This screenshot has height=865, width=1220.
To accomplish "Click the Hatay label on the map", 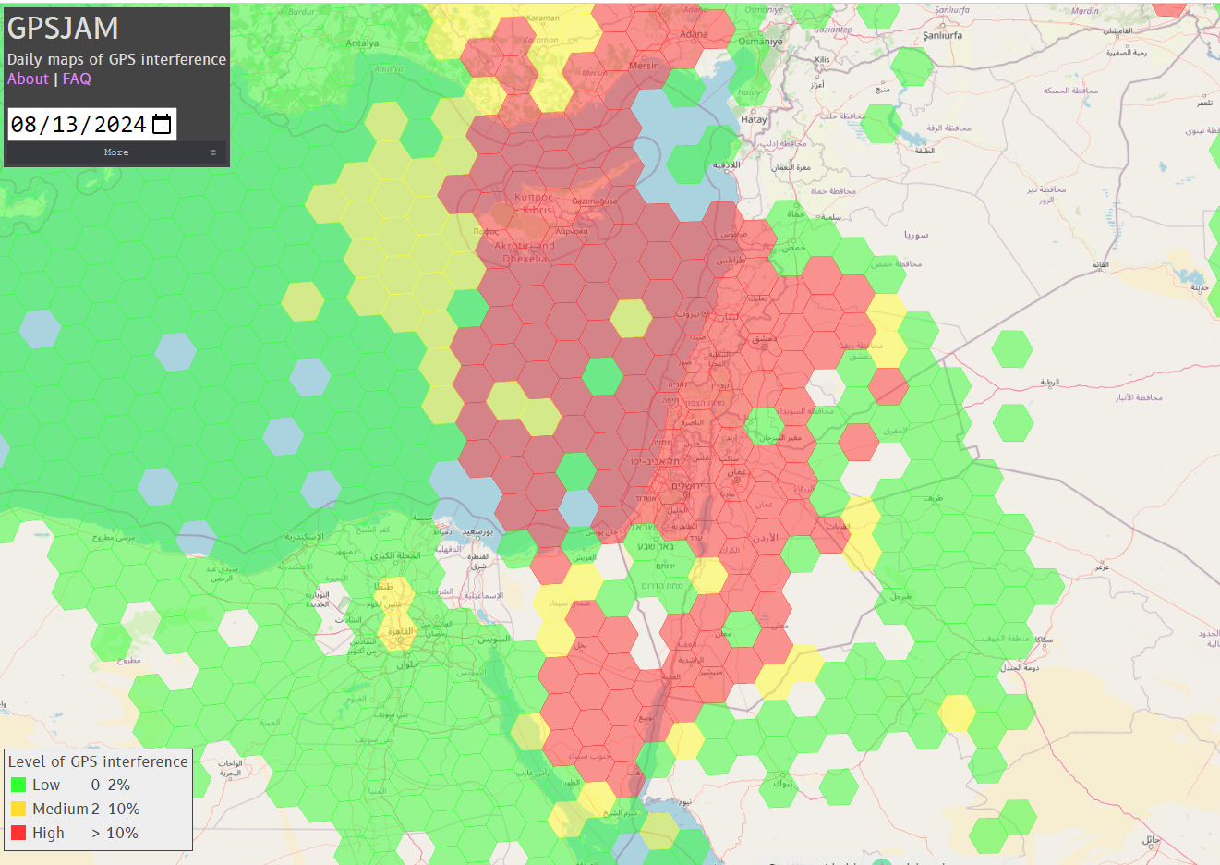I will click(x=754, y=119).
